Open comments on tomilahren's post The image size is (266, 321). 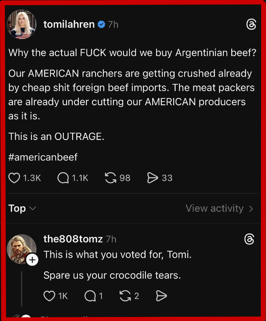coord(63,178)
